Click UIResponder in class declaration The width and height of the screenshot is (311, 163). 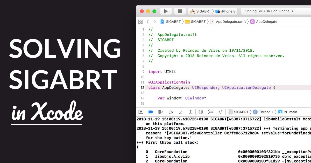click(205, 87)
